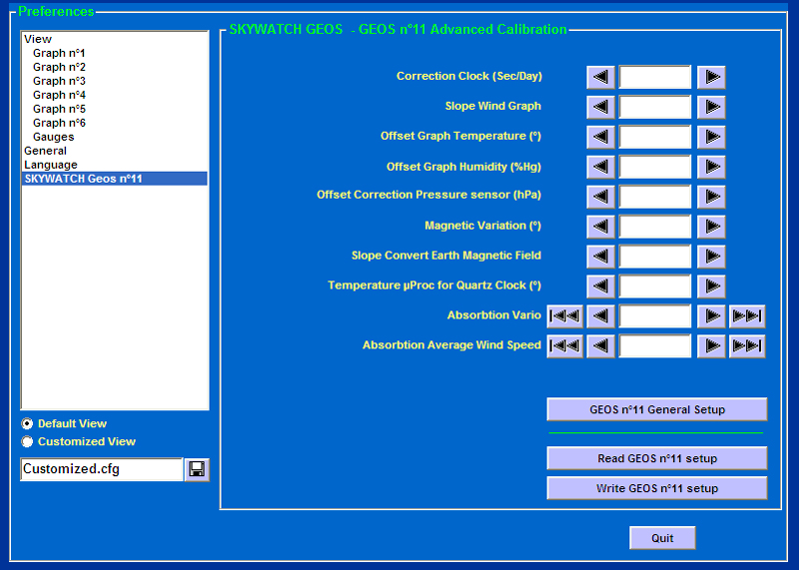Select the Customized View radio button
Viewport: 799px width, 570px height.
point(27,441)
